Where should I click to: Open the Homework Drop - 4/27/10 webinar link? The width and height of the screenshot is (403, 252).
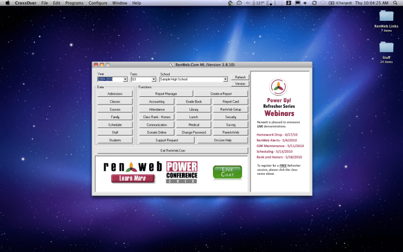pyautogui.click(x=277, y=134)
